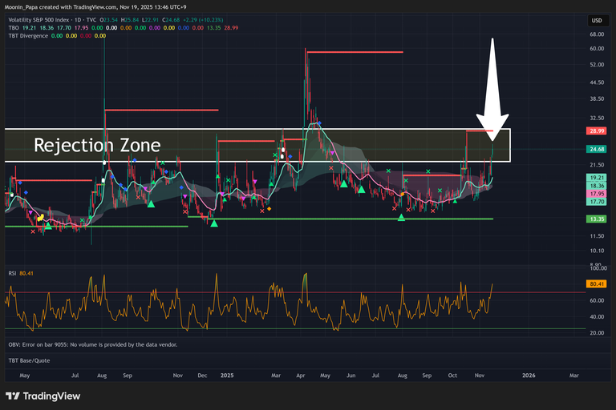Screen dimensions: 616x410
Task: Click the Apr label on time axis
Action: 302,374
